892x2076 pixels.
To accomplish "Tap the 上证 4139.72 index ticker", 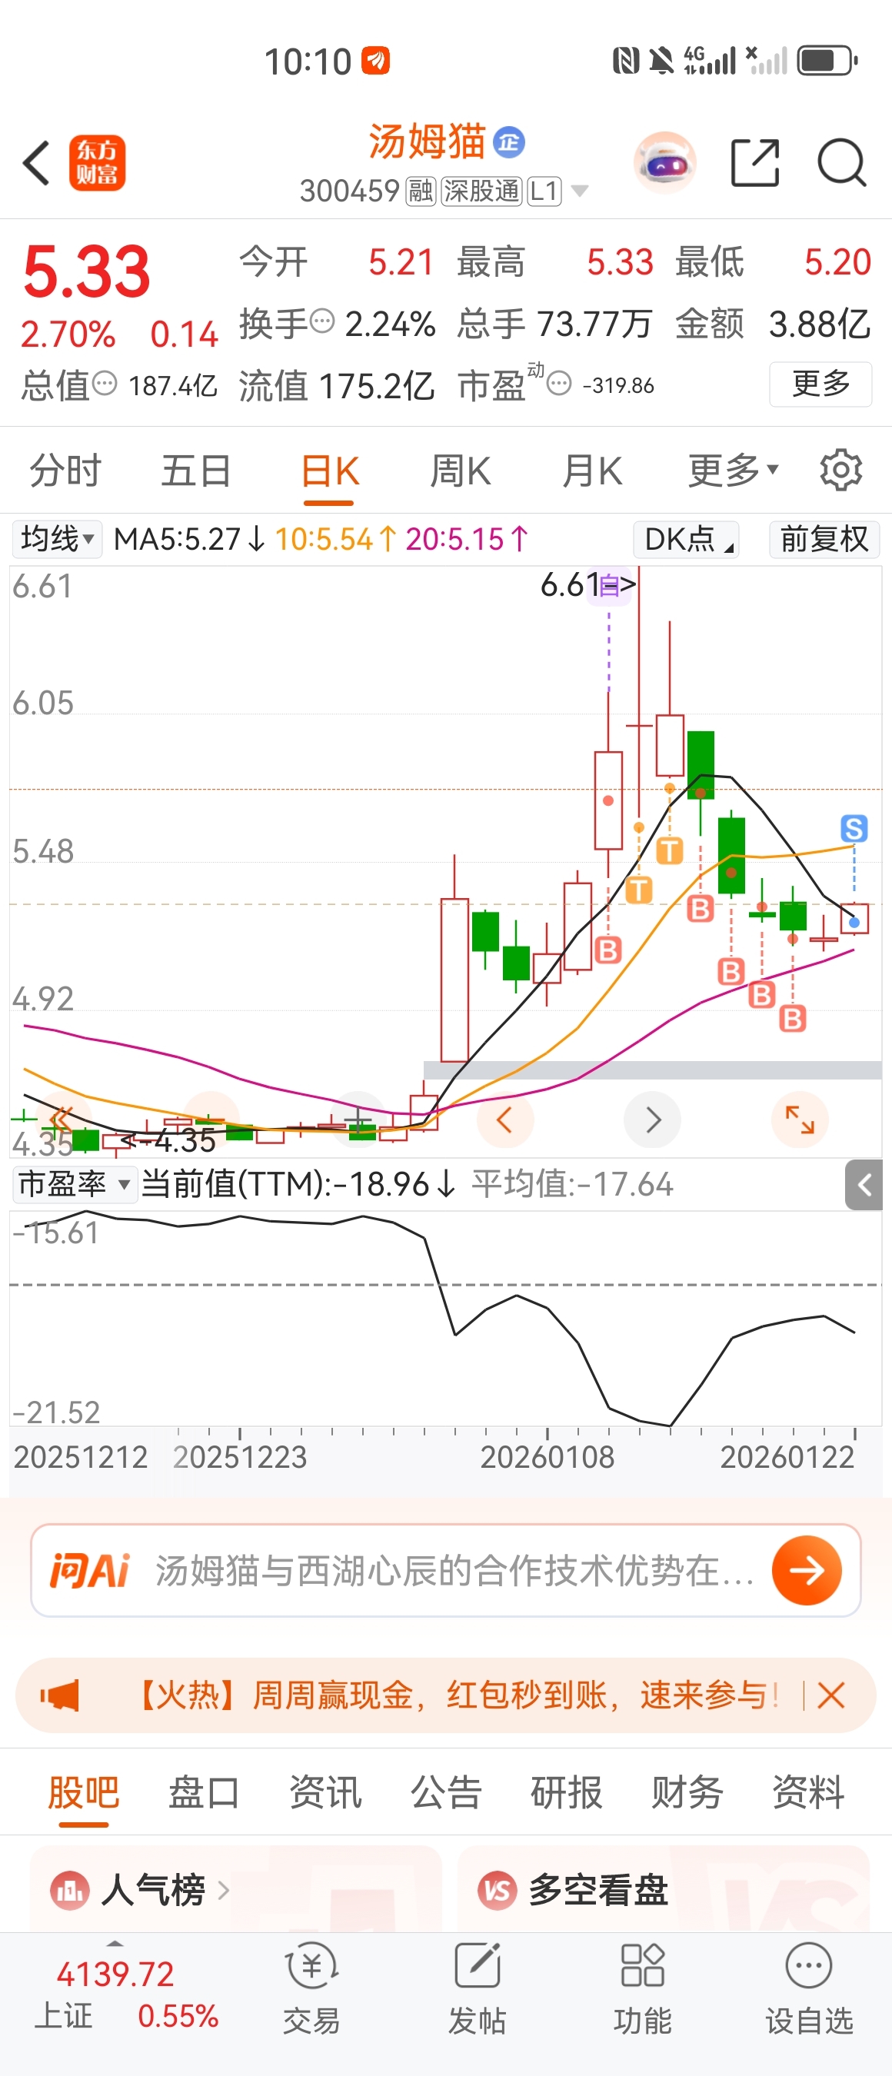I will tap(127, 1994).
